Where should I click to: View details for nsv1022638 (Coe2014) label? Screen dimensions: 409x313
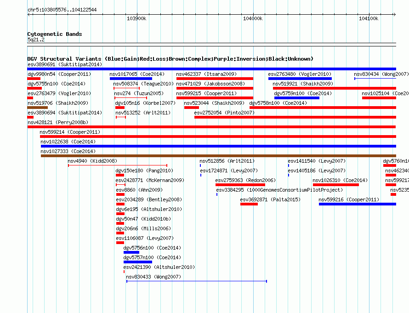(68, 142)
